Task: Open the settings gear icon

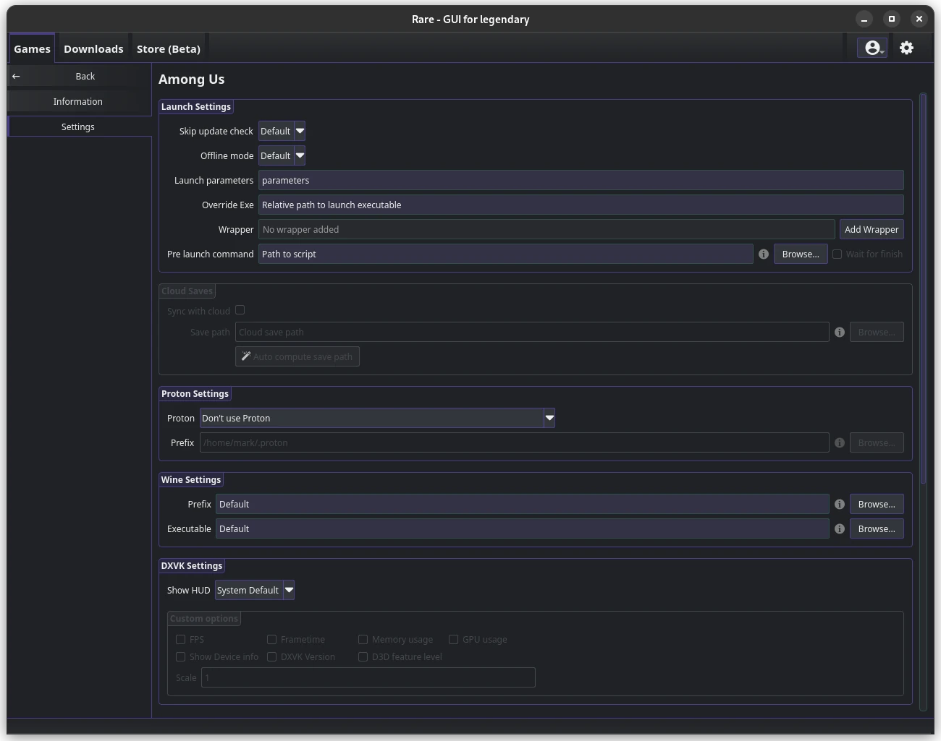Action: coord(906,48)
